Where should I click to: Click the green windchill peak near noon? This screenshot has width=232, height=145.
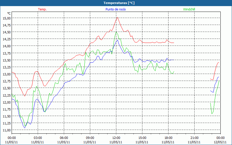click(116, 32)
